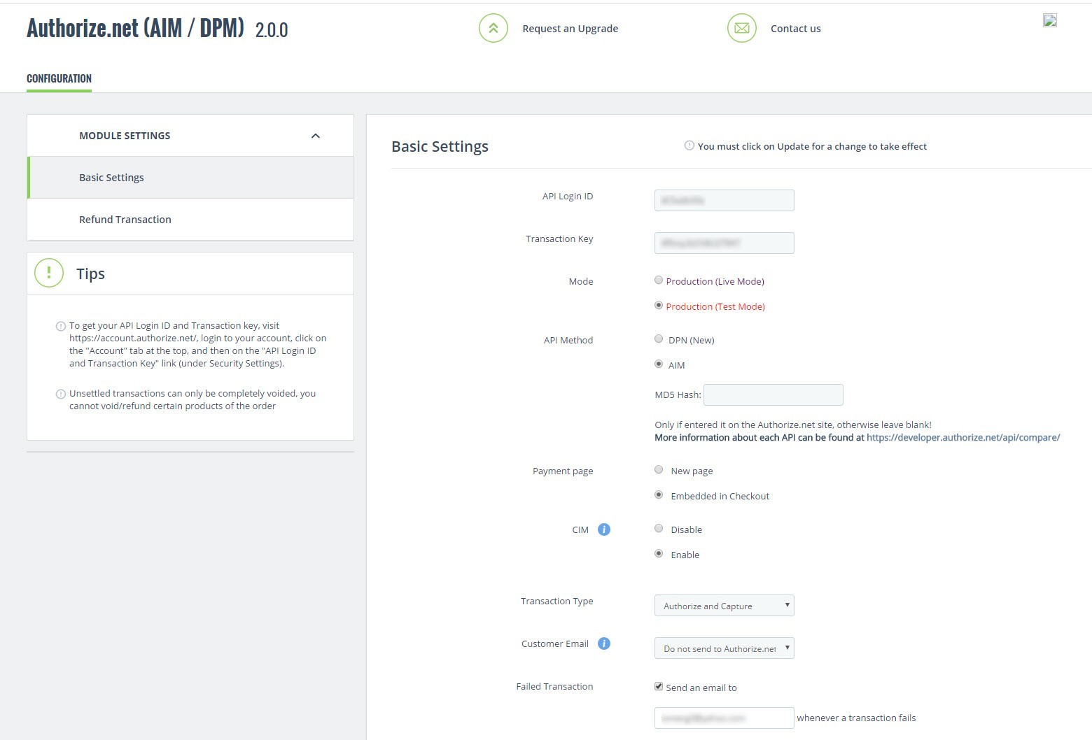Click the version number 2.0.0

[x=272, y=30]
